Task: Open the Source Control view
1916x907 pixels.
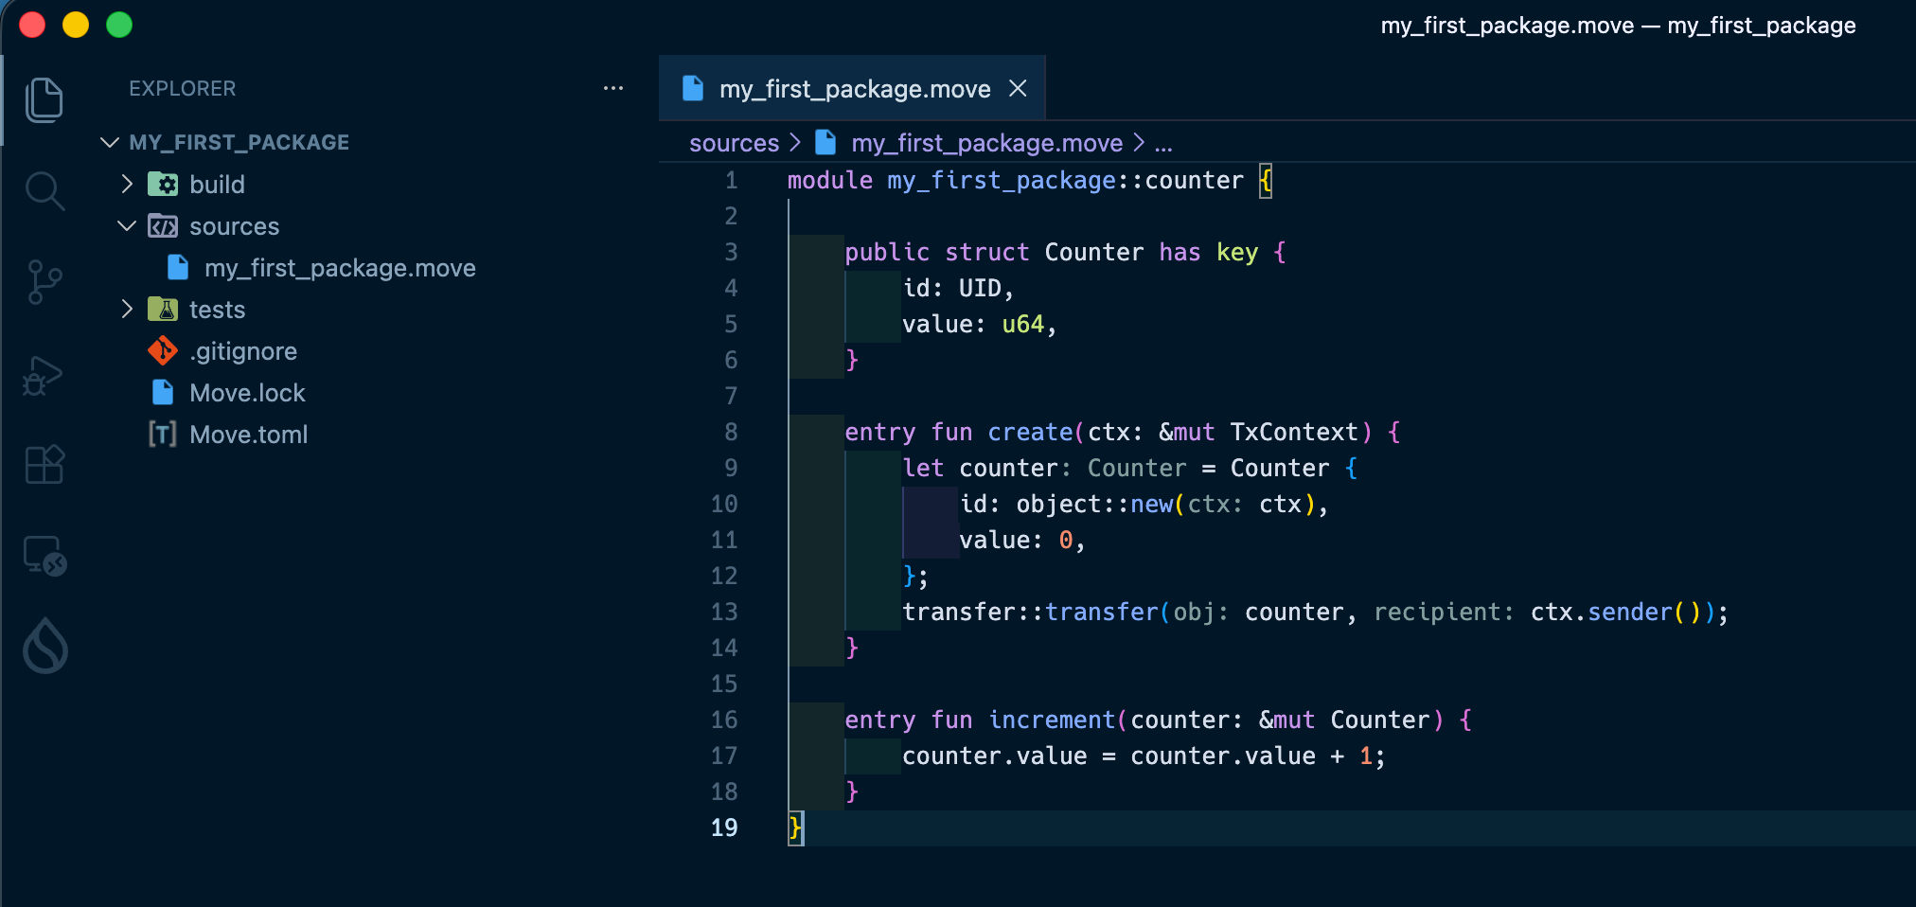Action: [x=44, y=281]
